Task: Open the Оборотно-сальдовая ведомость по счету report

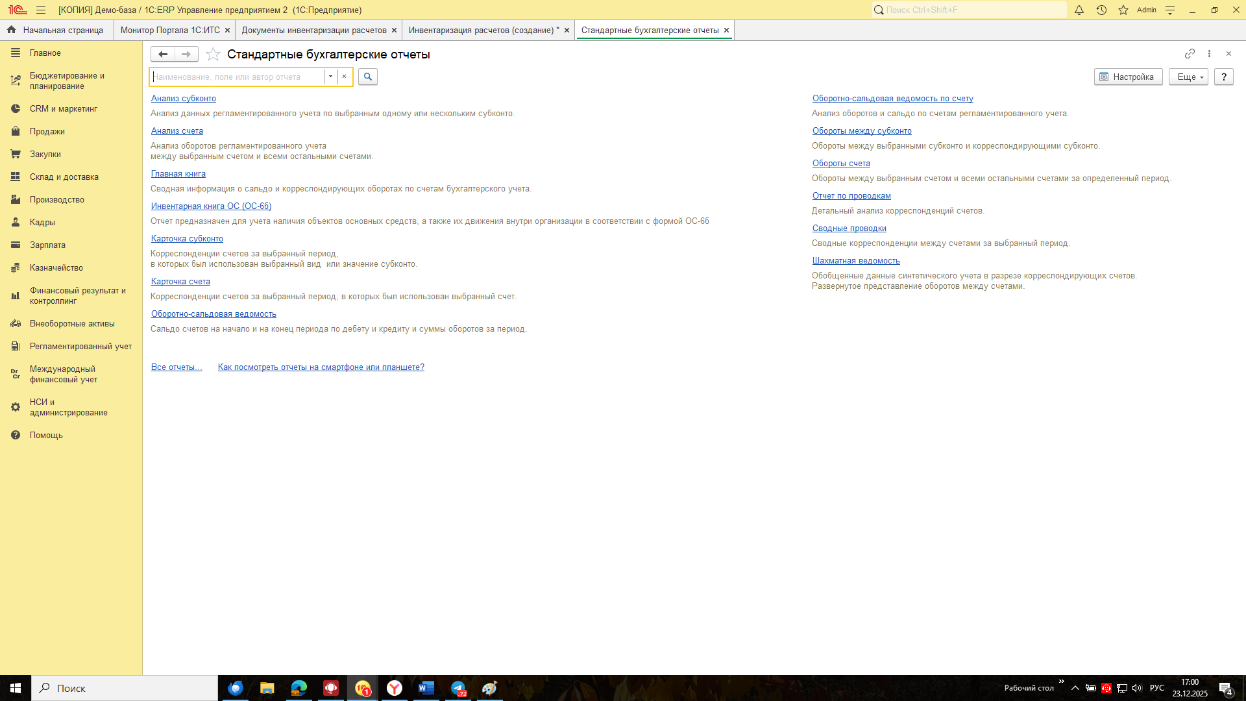Action: click(x=892, y=98)
